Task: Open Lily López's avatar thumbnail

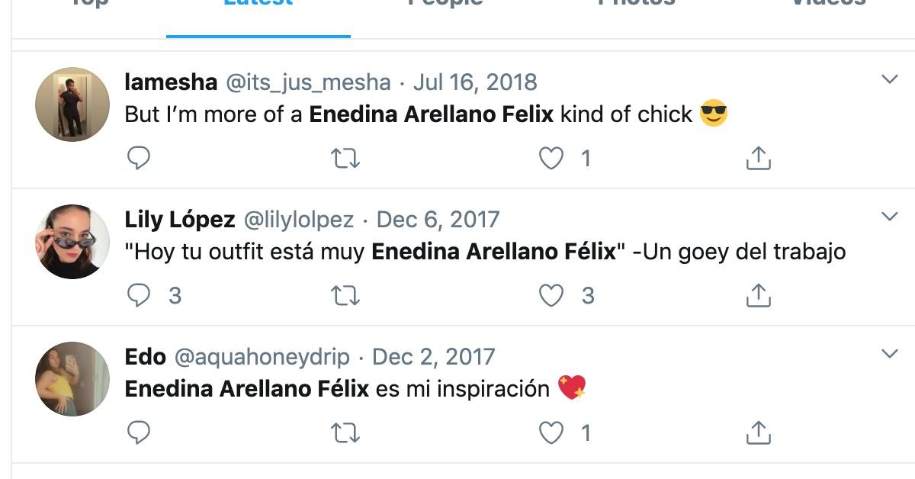Action: [x=73, y=242]
